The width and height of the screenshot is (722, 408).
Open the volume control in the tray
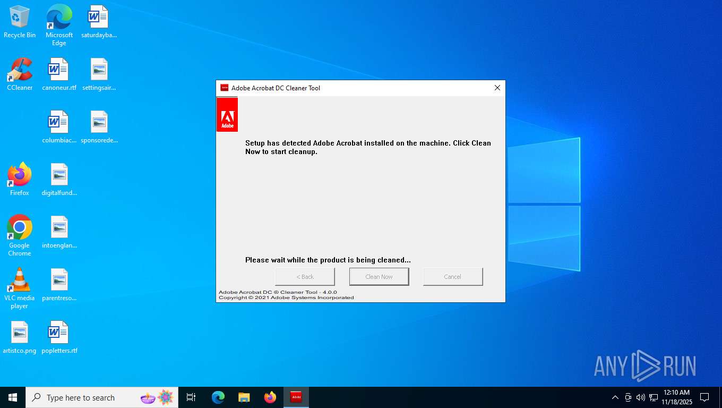point(641,397)
